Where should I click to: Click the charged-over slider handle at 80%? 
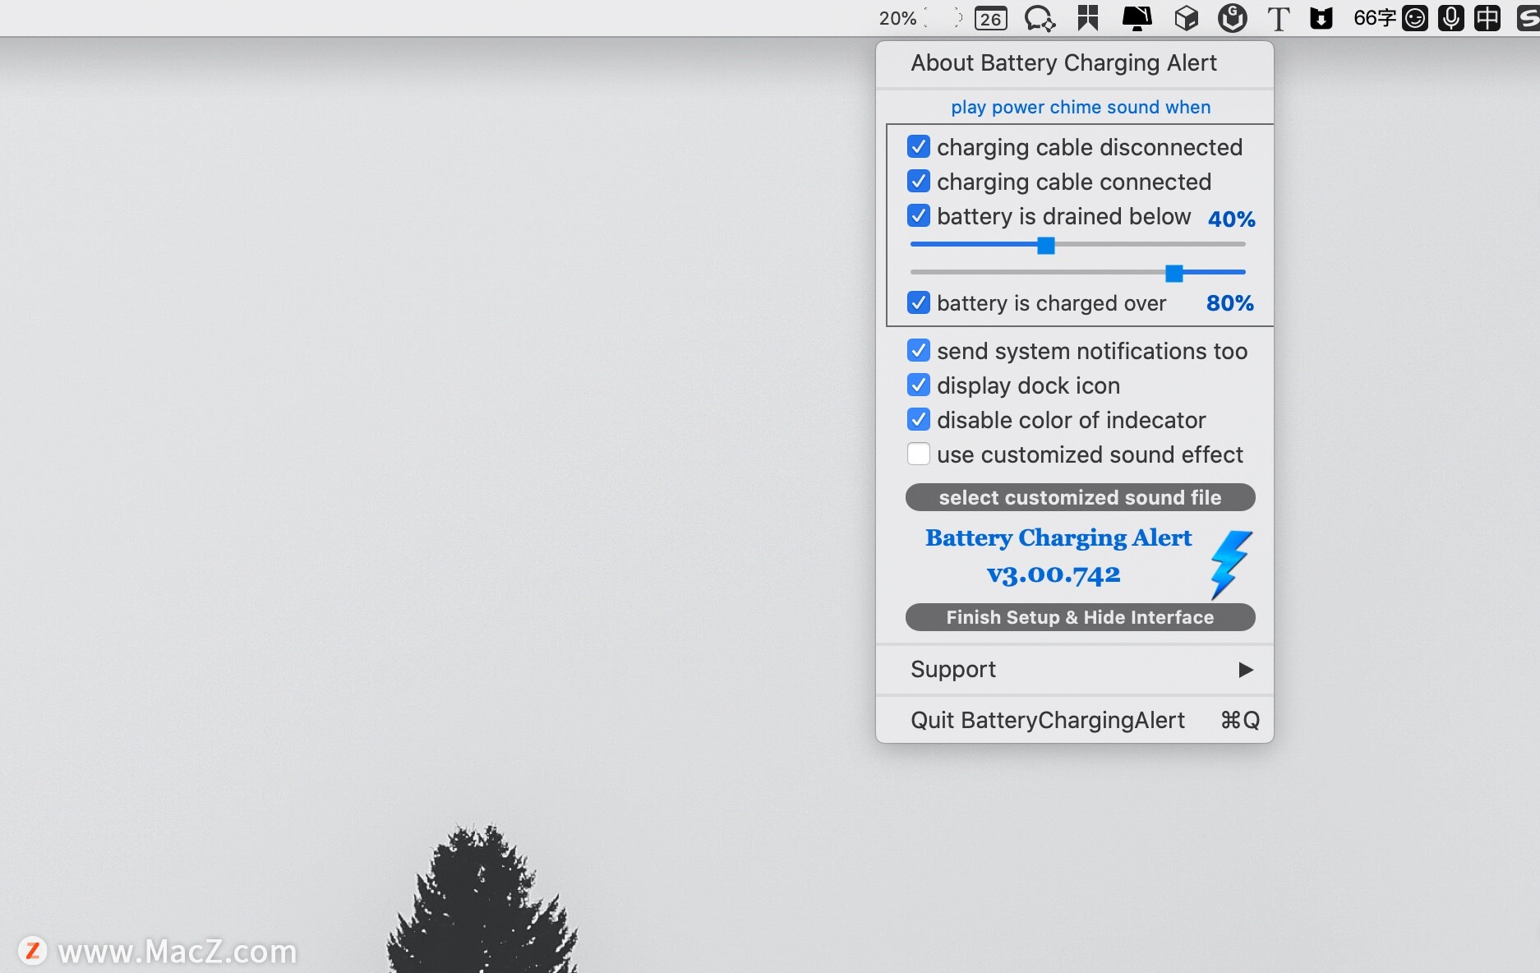tap(1174, 273)
